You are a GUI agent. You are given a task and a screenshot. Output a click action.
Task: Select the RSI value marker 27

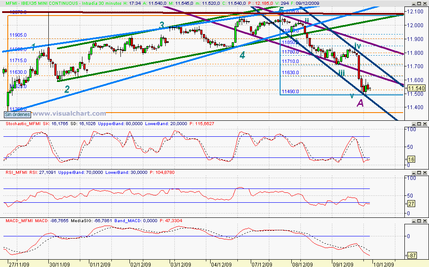click(411, 204)
